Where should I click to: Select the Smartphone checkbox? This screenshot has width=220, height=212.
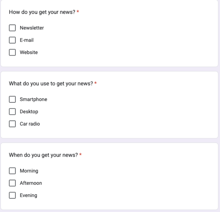pos(12,99)
